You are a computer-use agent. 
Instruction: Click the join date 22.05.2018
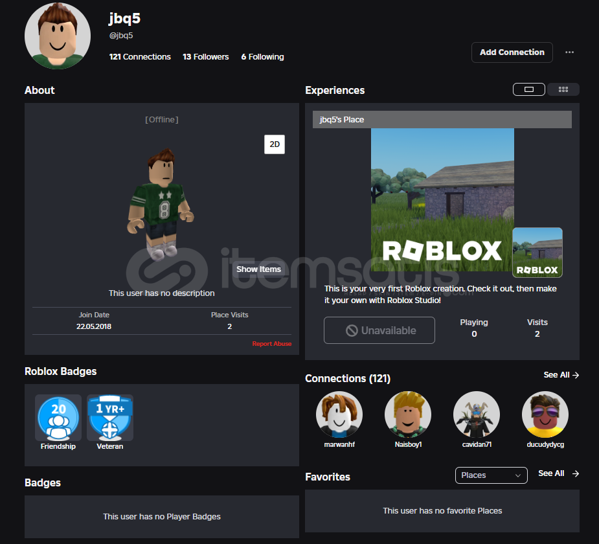coord(94,326)
